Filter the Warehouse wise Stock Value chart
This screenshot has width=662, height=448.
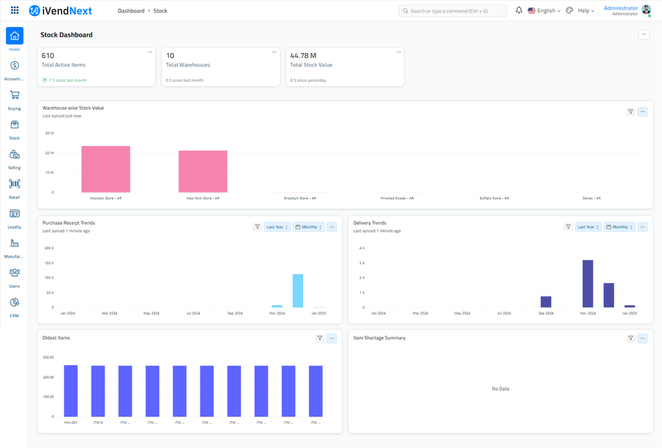(x=630, y=112)
